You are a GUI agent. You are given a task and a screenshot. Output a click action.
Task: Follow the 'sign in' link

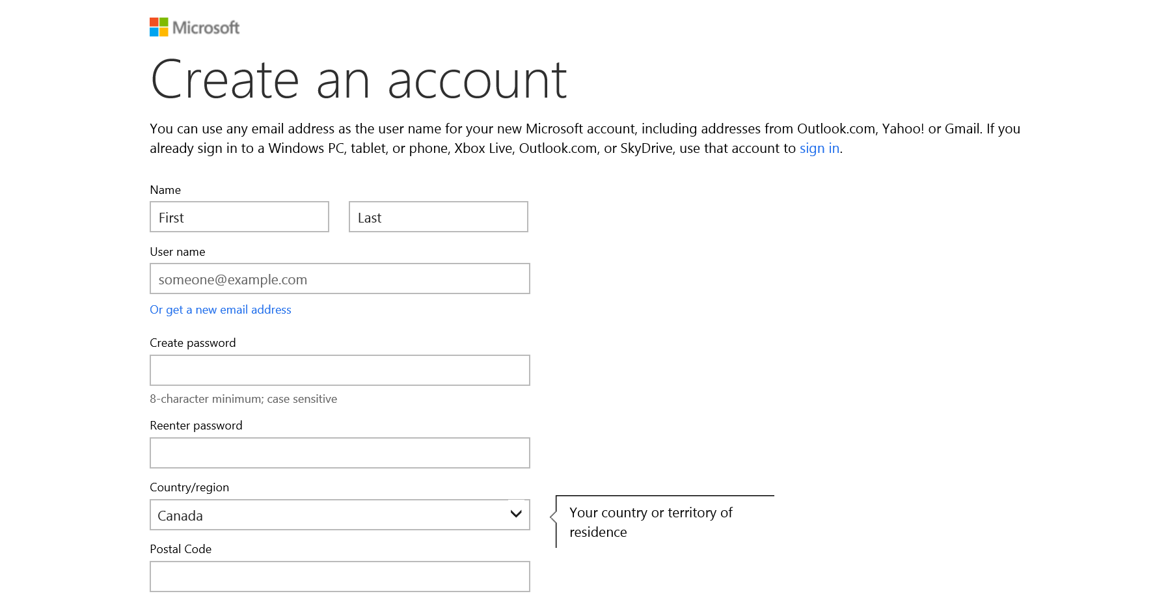coord(819,148)
